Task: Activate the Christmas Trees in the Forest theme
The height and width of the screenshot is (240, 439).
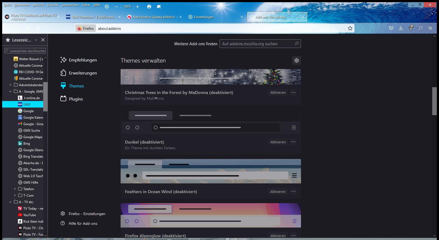Action: coord(278,92)
